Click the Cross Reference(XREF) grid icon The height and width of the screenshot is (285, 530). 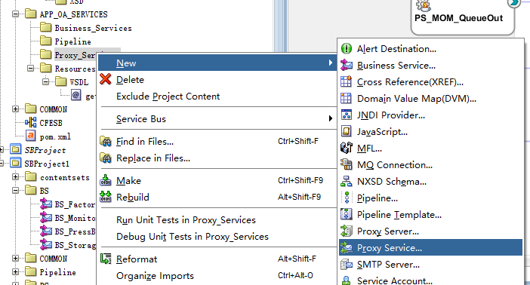coord(346,81)
